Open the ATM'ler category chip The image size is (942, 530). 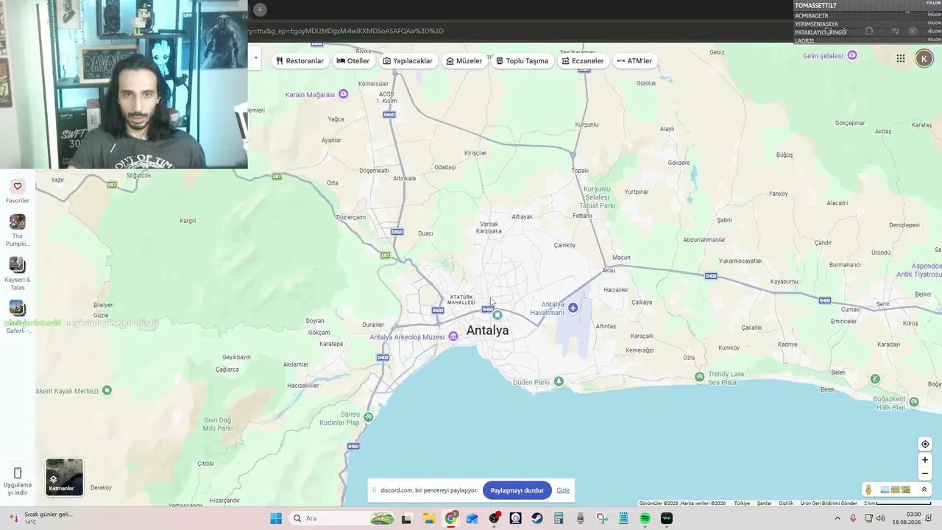634,61
